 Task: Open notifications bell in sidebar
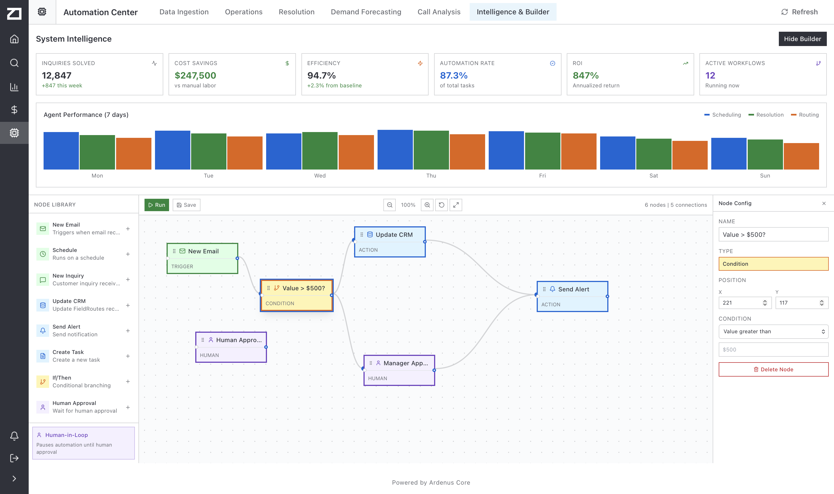tap(14, 436)
